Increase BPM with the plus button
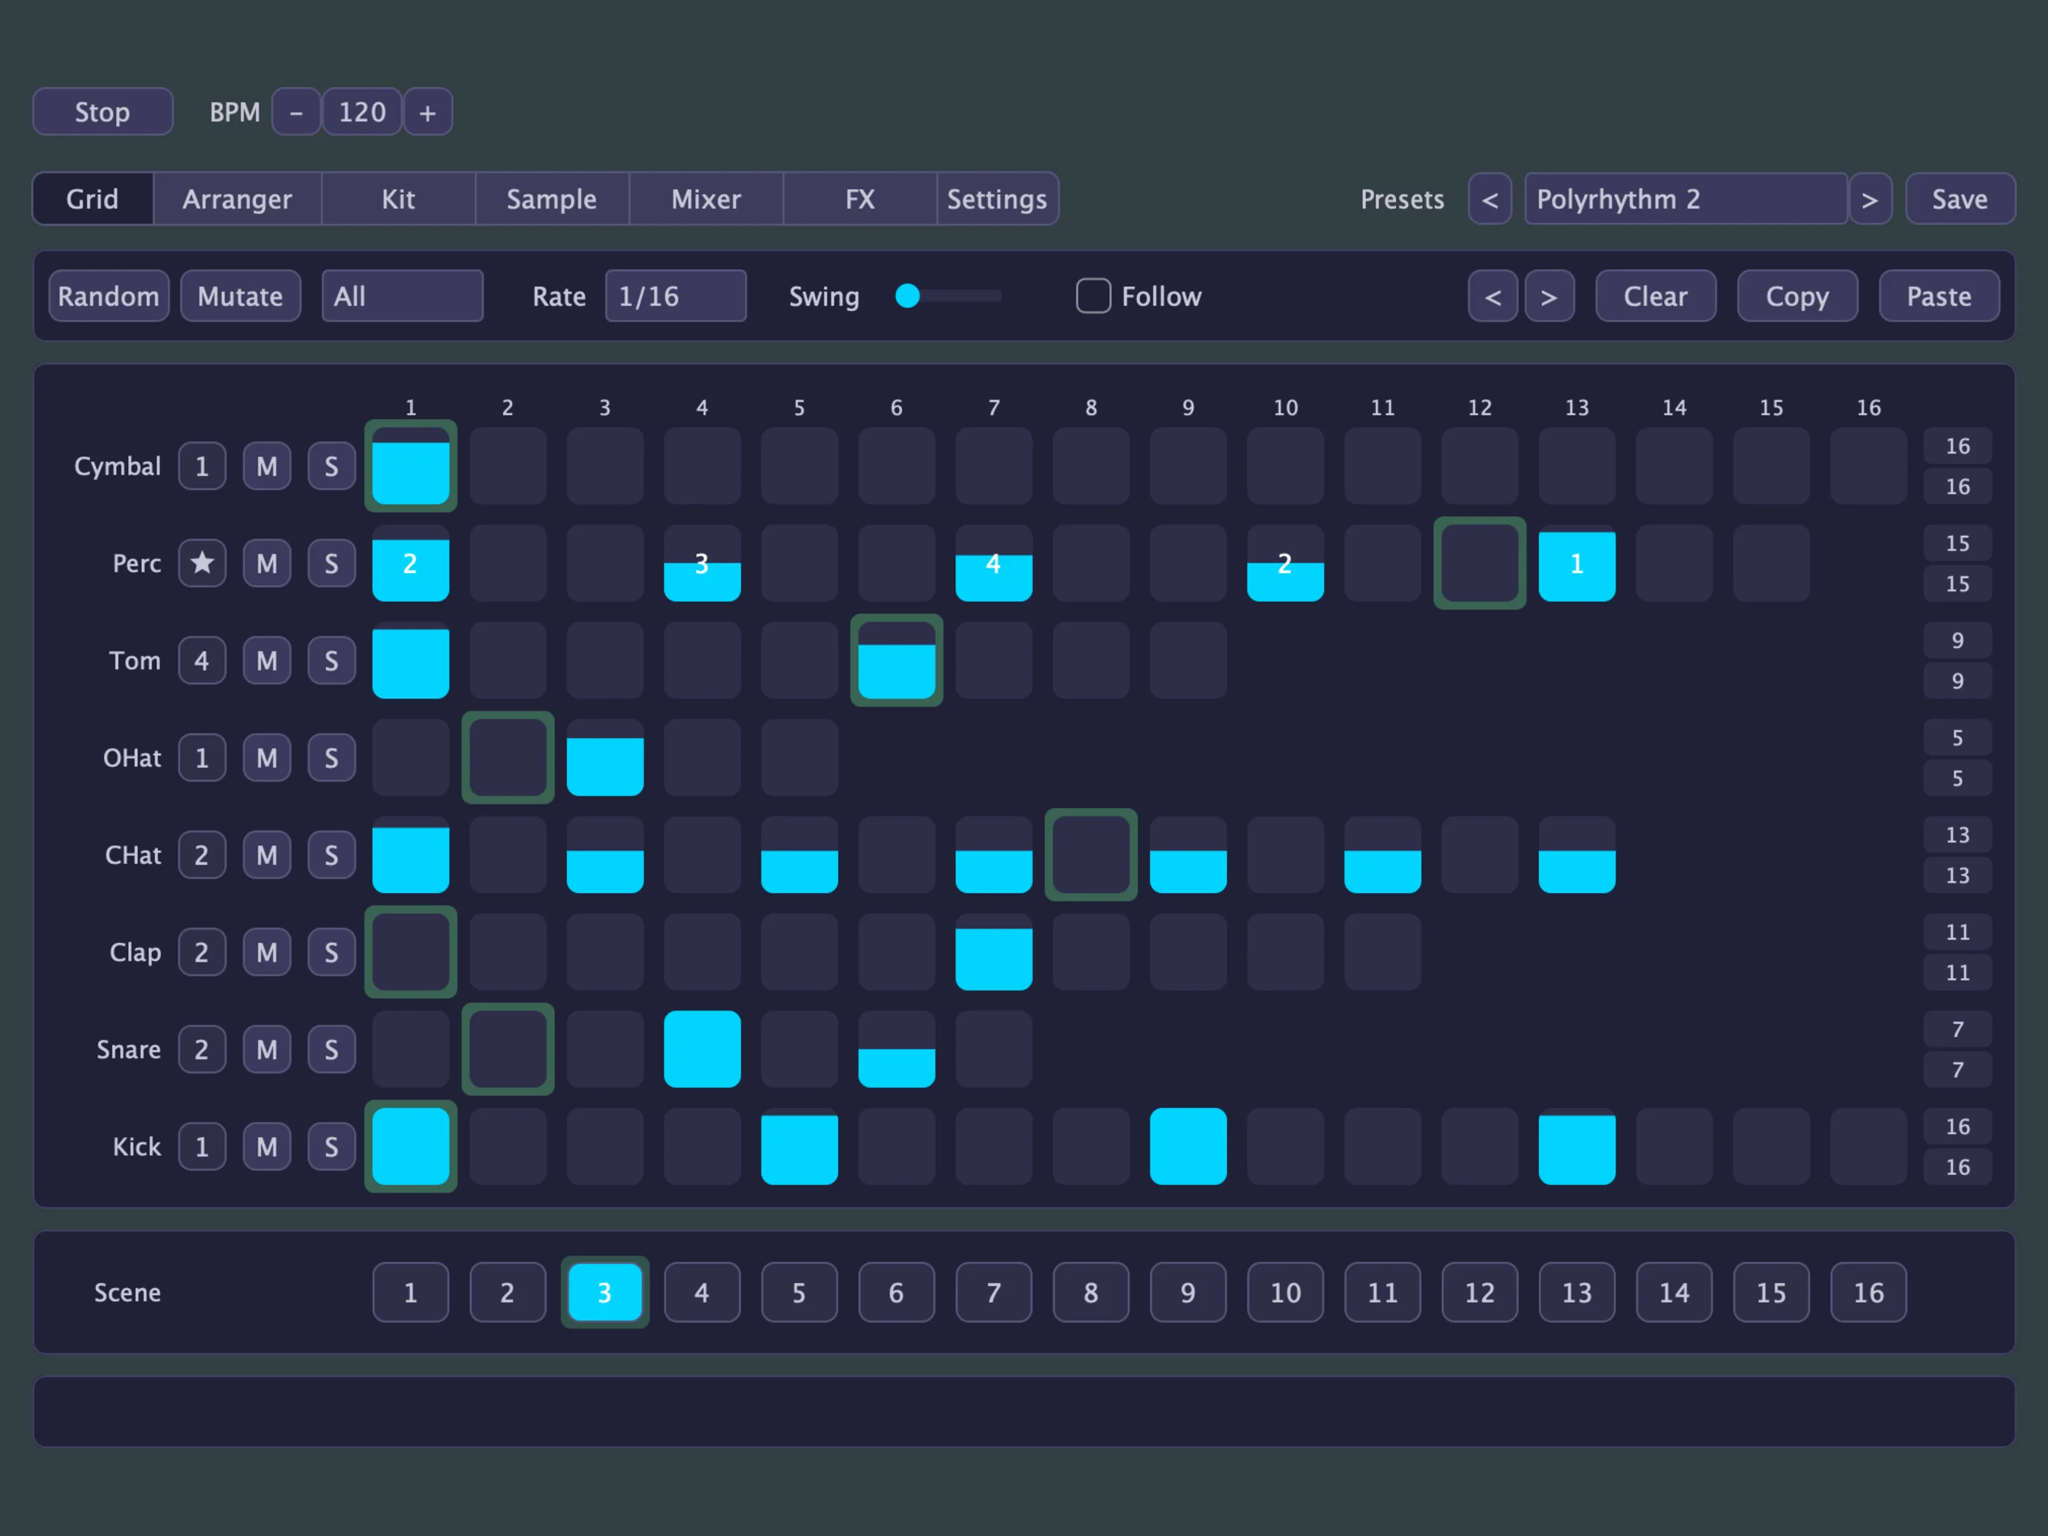Screen dimensions: 2048x1536 click(x=428, y=112)
